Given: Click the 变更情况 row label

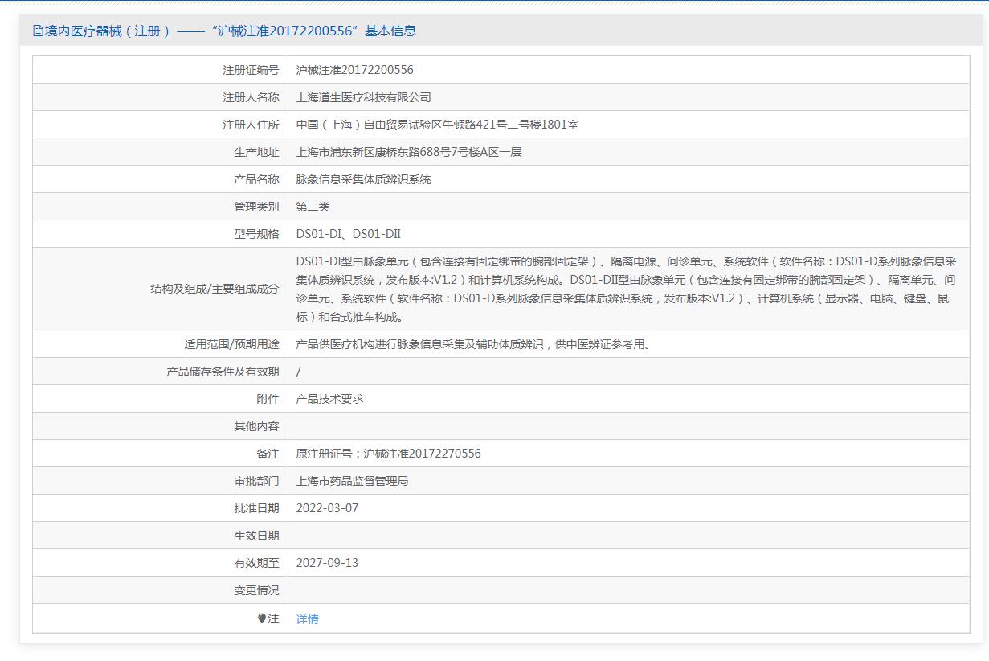Looking at the screenshot, I should pos(256,590).
